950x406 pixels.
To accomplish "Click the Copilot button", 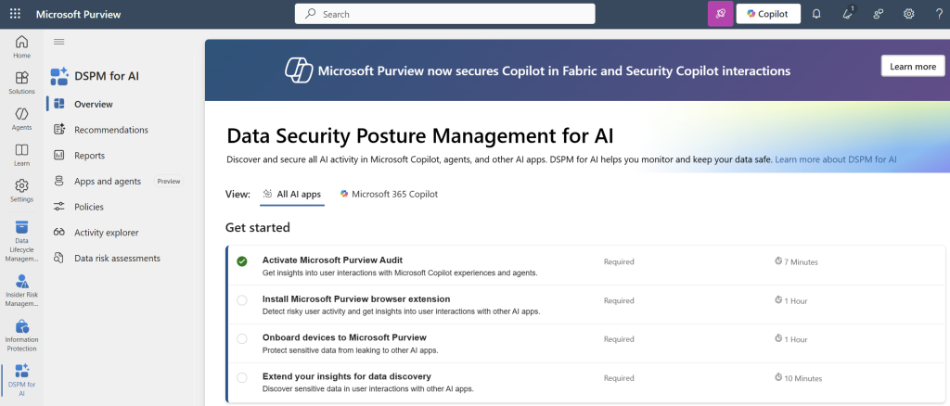I will coord(768,14).
